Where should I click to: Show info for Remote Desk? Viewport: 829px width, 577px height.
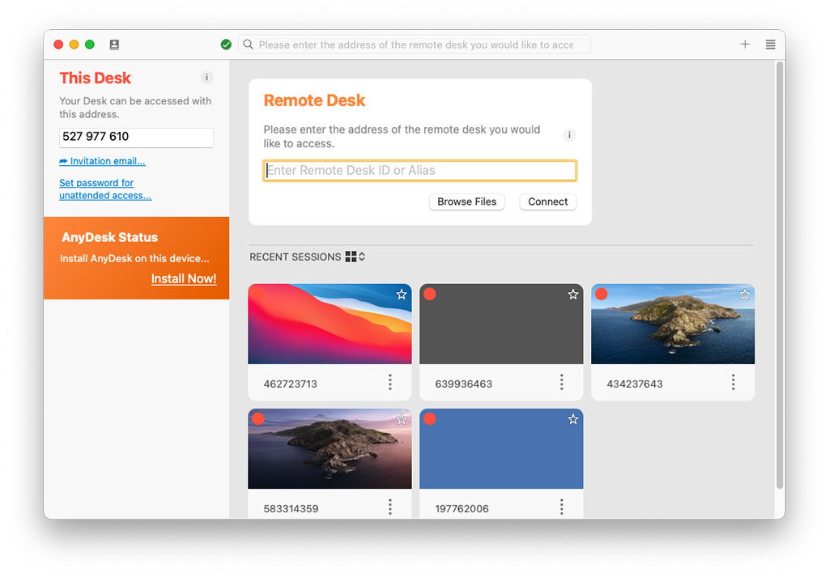(569, 135)
